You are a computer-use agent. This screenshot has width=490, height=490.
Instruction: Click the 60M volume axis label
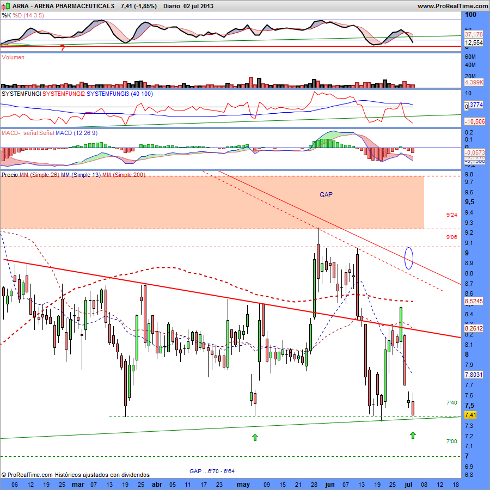[470, 57]
